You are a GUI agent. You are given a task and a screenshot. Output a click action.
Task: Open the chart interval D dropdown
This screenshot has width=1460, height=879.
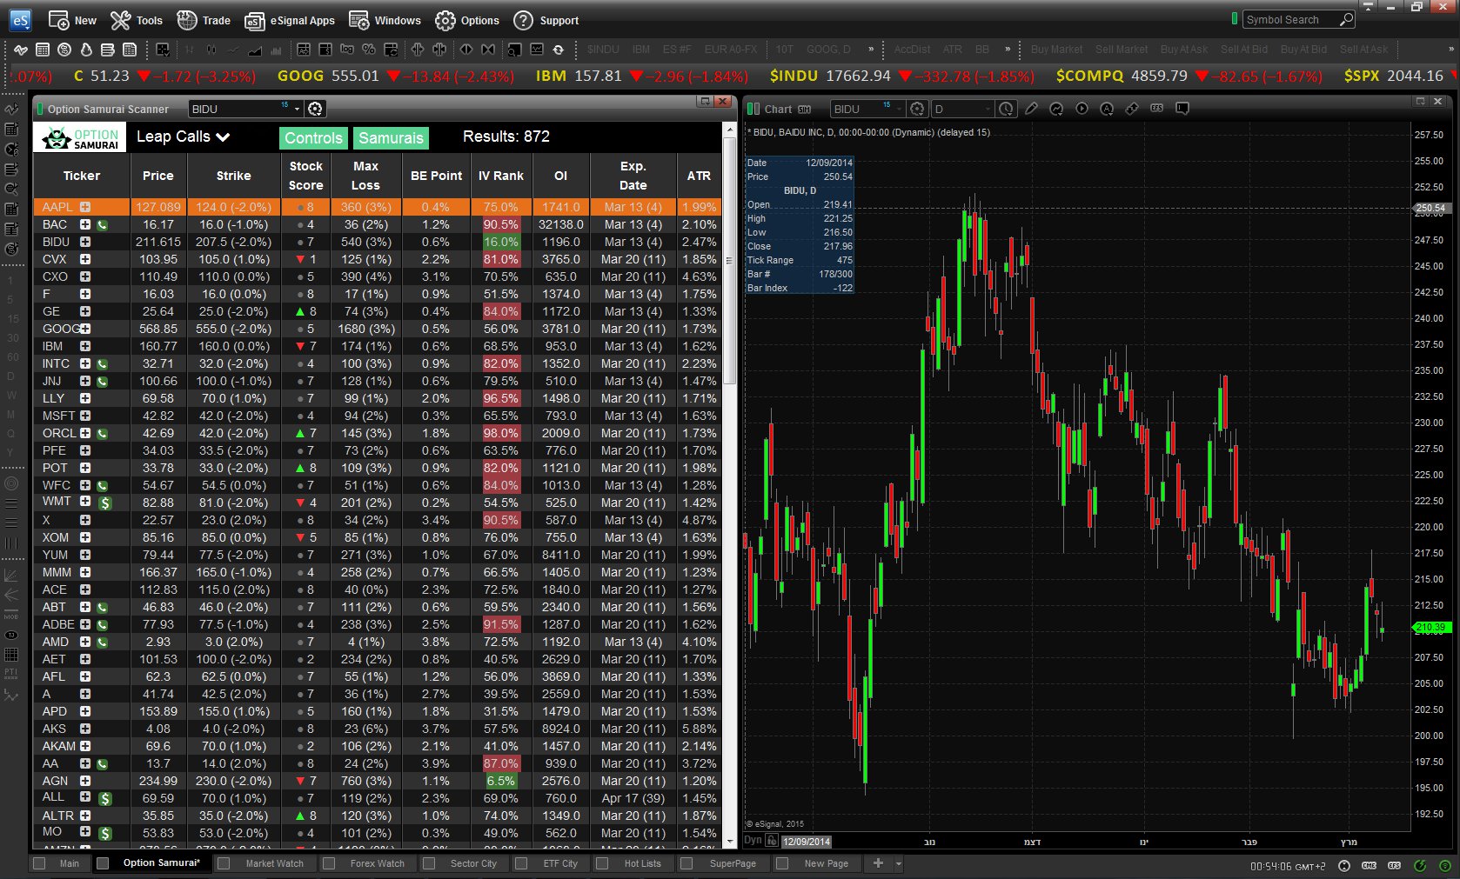pyautogui.click(x=962, y=109)
